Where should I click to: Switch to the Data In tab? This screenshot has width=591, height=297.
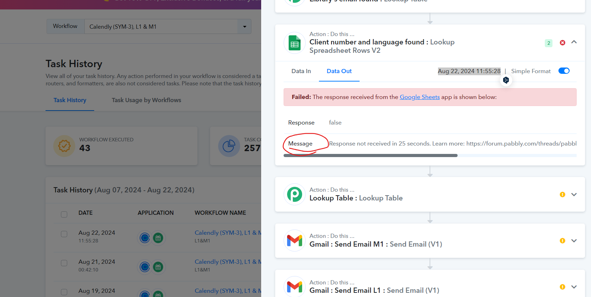pyautogui.click(x=301, y=71)
